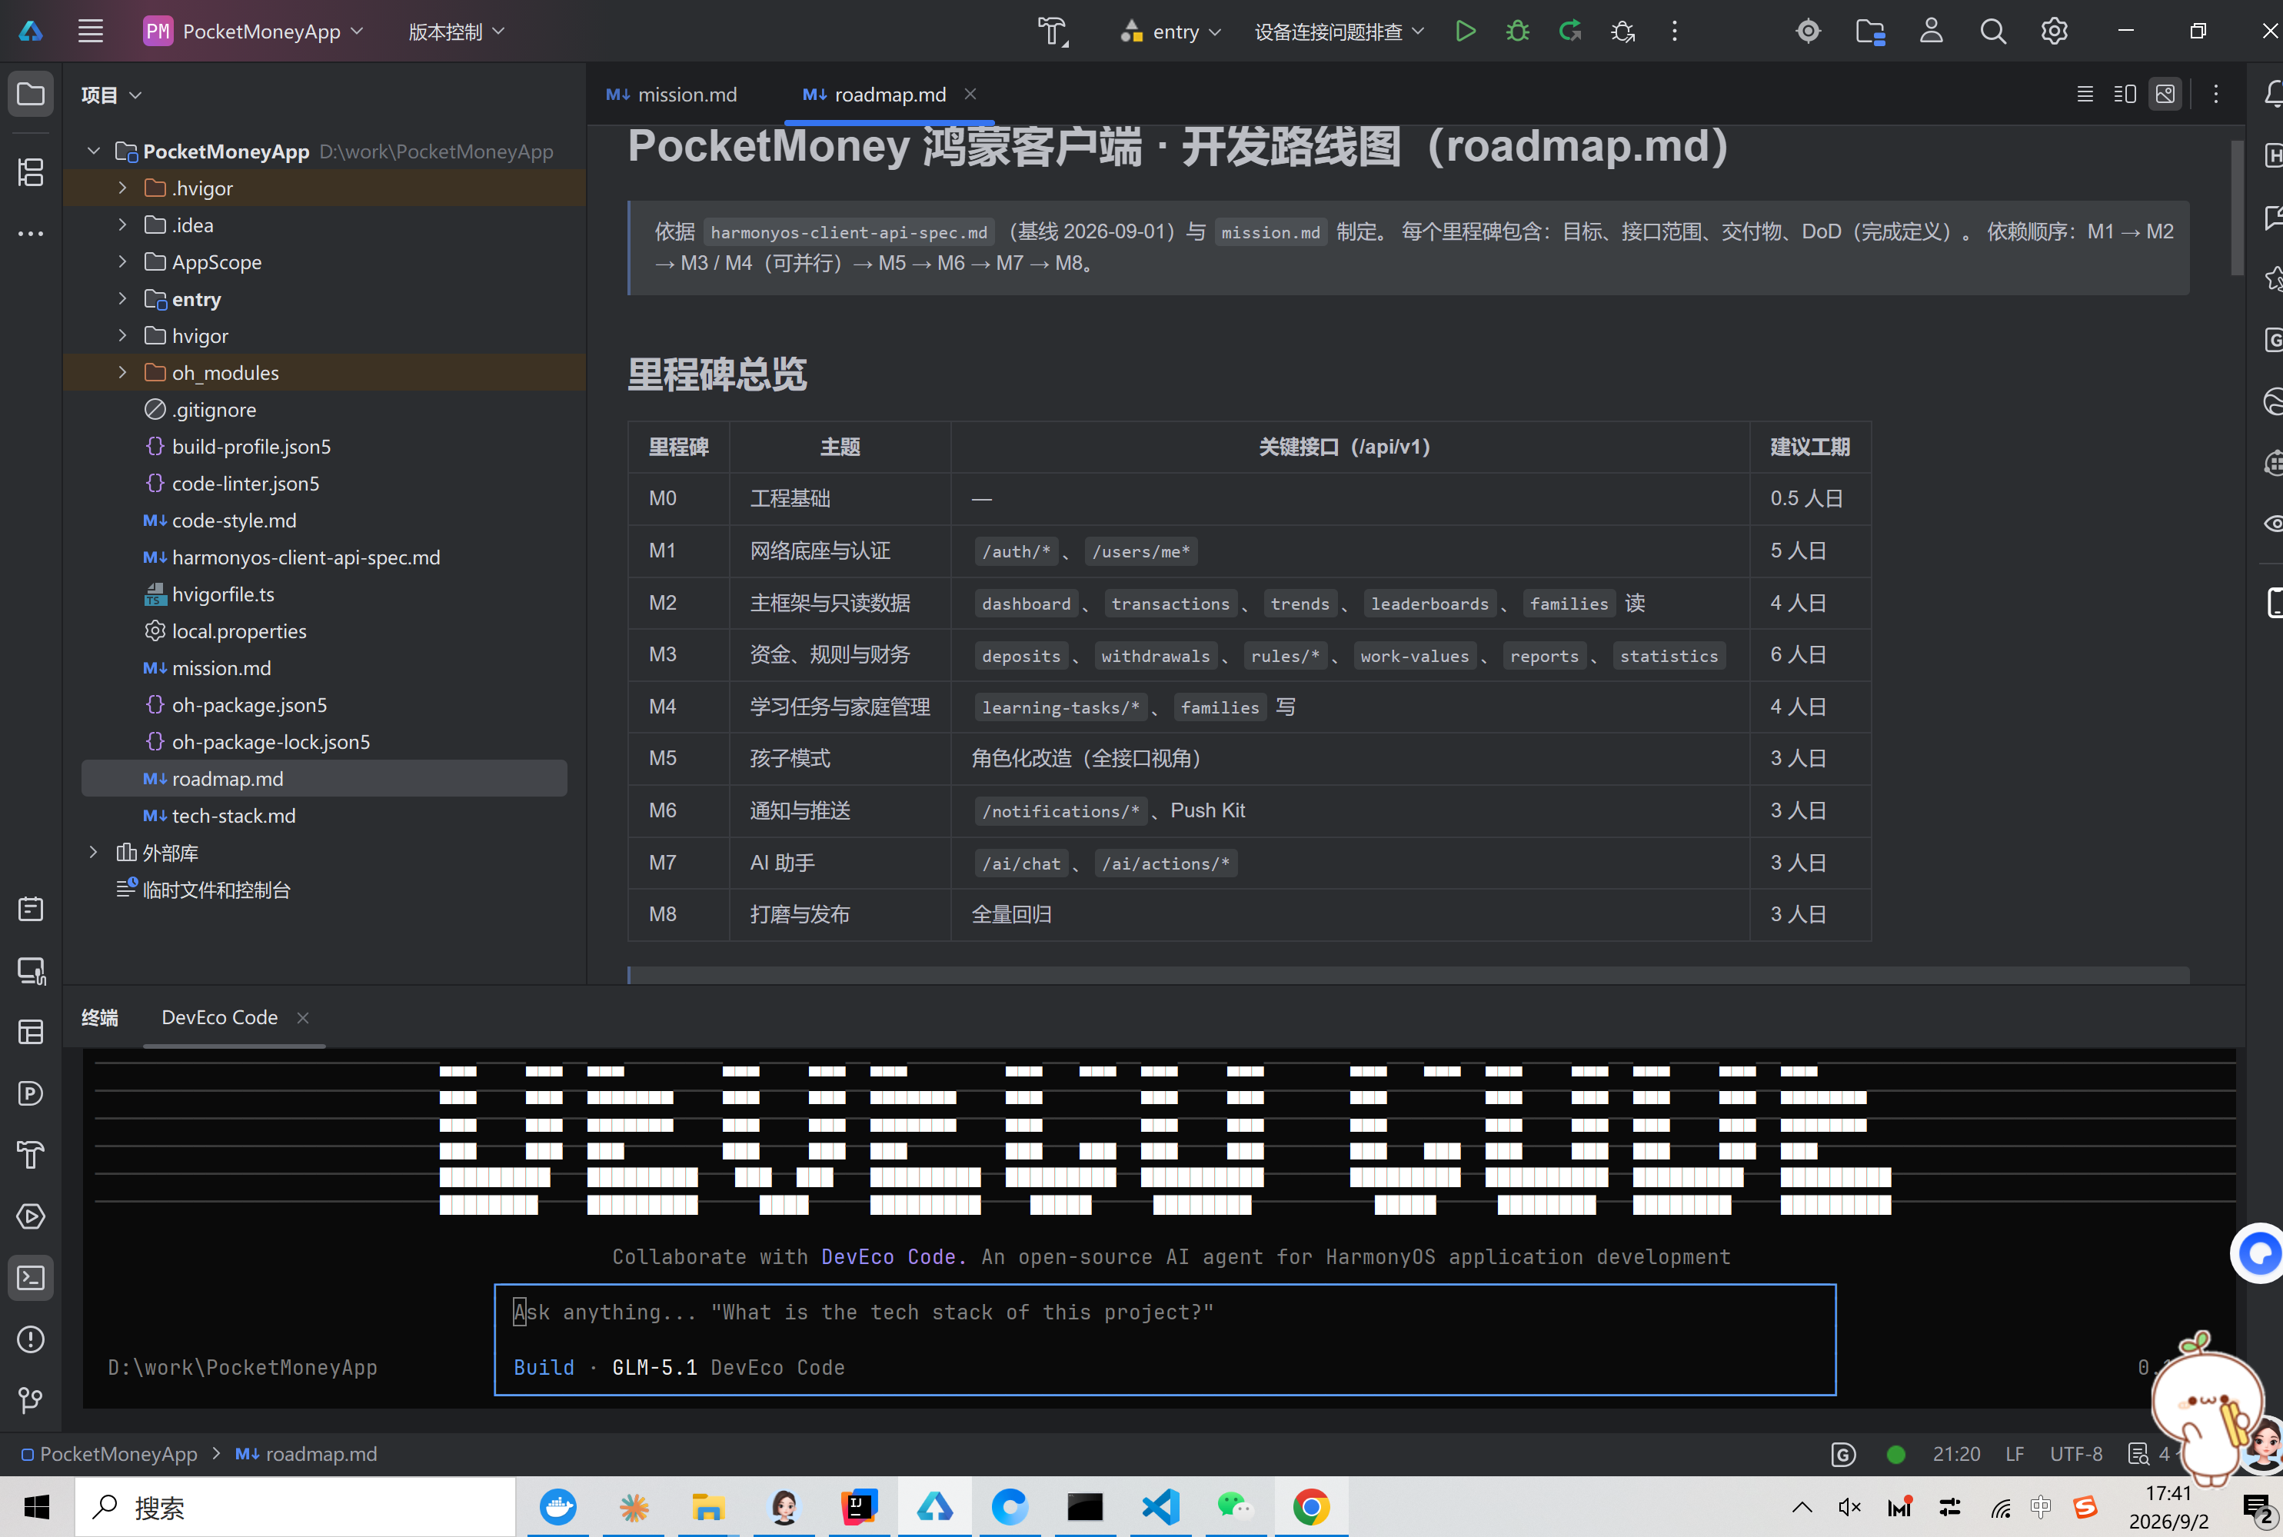Click the Run entry play button
This screenshot has height=1537, width=2283.
(1466, 32)
